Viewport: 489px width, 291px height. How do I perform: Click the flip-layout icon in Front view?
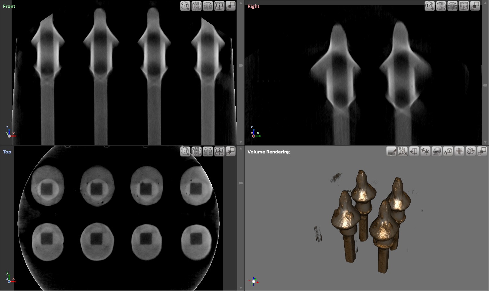208,6
